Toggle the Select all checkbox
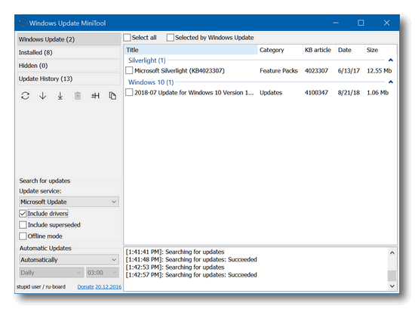Screen dimensions: 415x309 (x=127, y=37)
